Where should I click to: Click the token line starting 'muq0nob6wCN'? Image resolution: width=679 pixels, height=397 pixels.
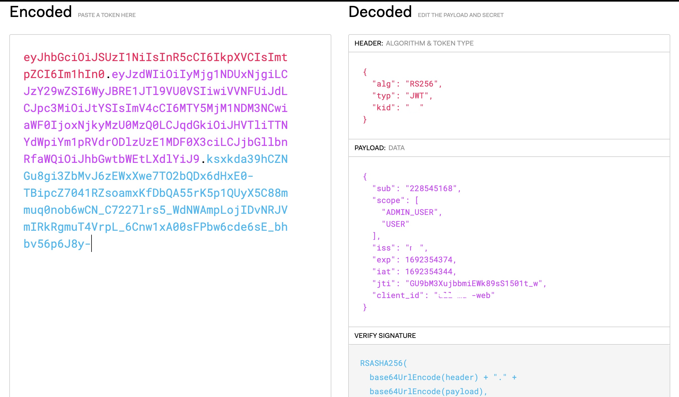155,210
